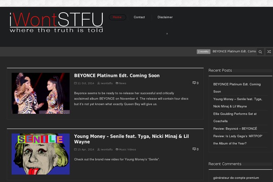Click iwontstfu author link on Senile post
This screenshot has height=182, width=273.
[x=106, y=149]
